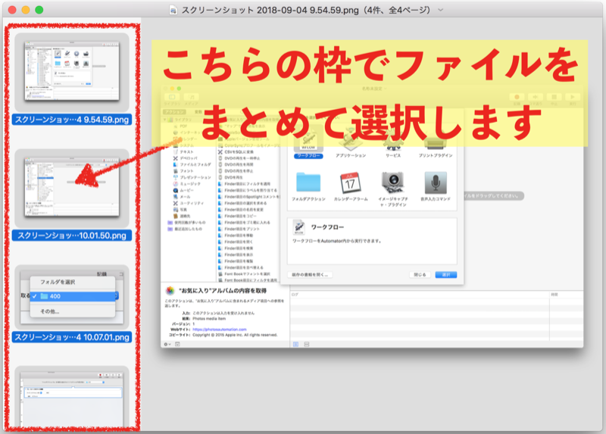Select the DVDを再生 action
This screenshot has width=606, height=434.
[231, 177]
